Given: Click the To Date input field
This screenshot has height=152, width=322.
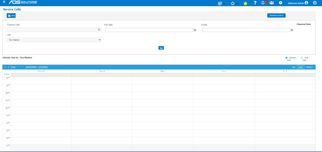Looking at the screenshot, I should 246,30.
